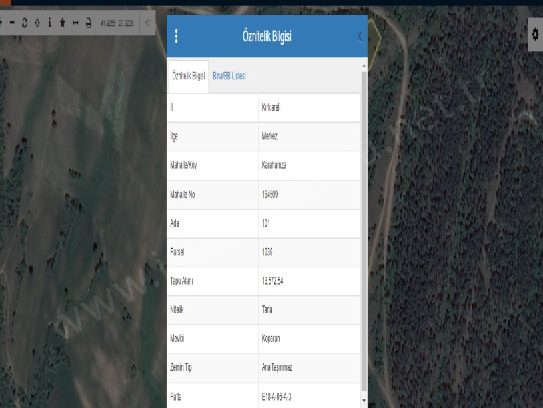Open the three-dot menu in Öznitelik Bilgisi
This screenshot has height=408, width=543.
(x=177, y=37)
